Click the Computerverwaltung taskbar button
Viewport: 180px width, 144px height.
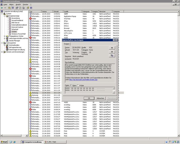32,142
